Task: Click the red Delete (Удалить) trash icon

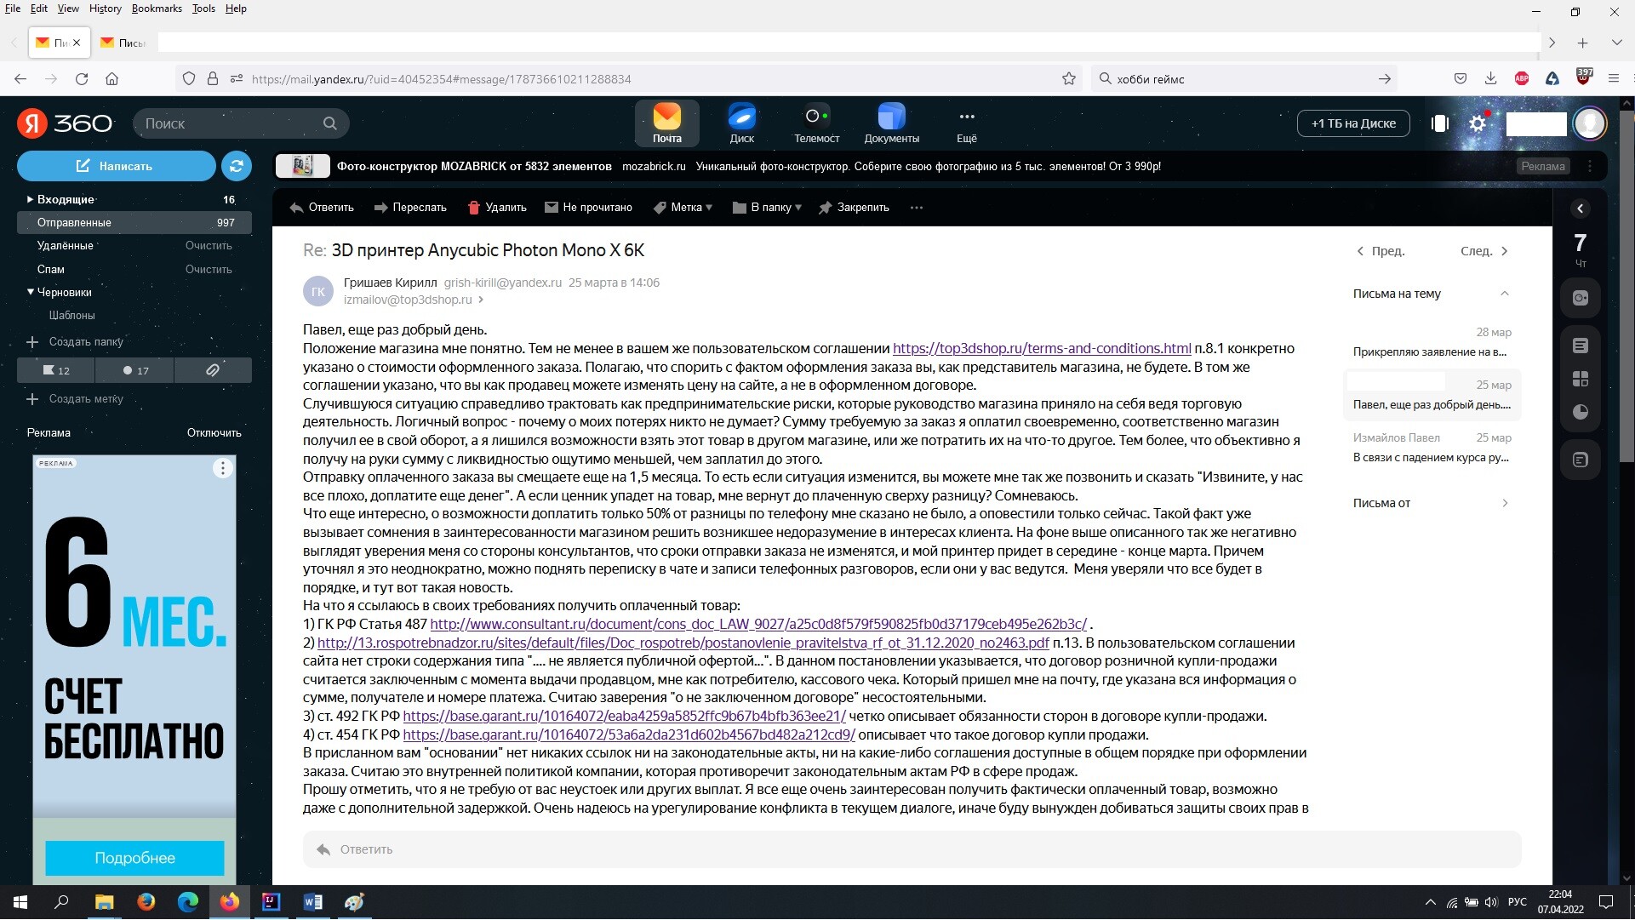Action: click(x=474, y=208)
